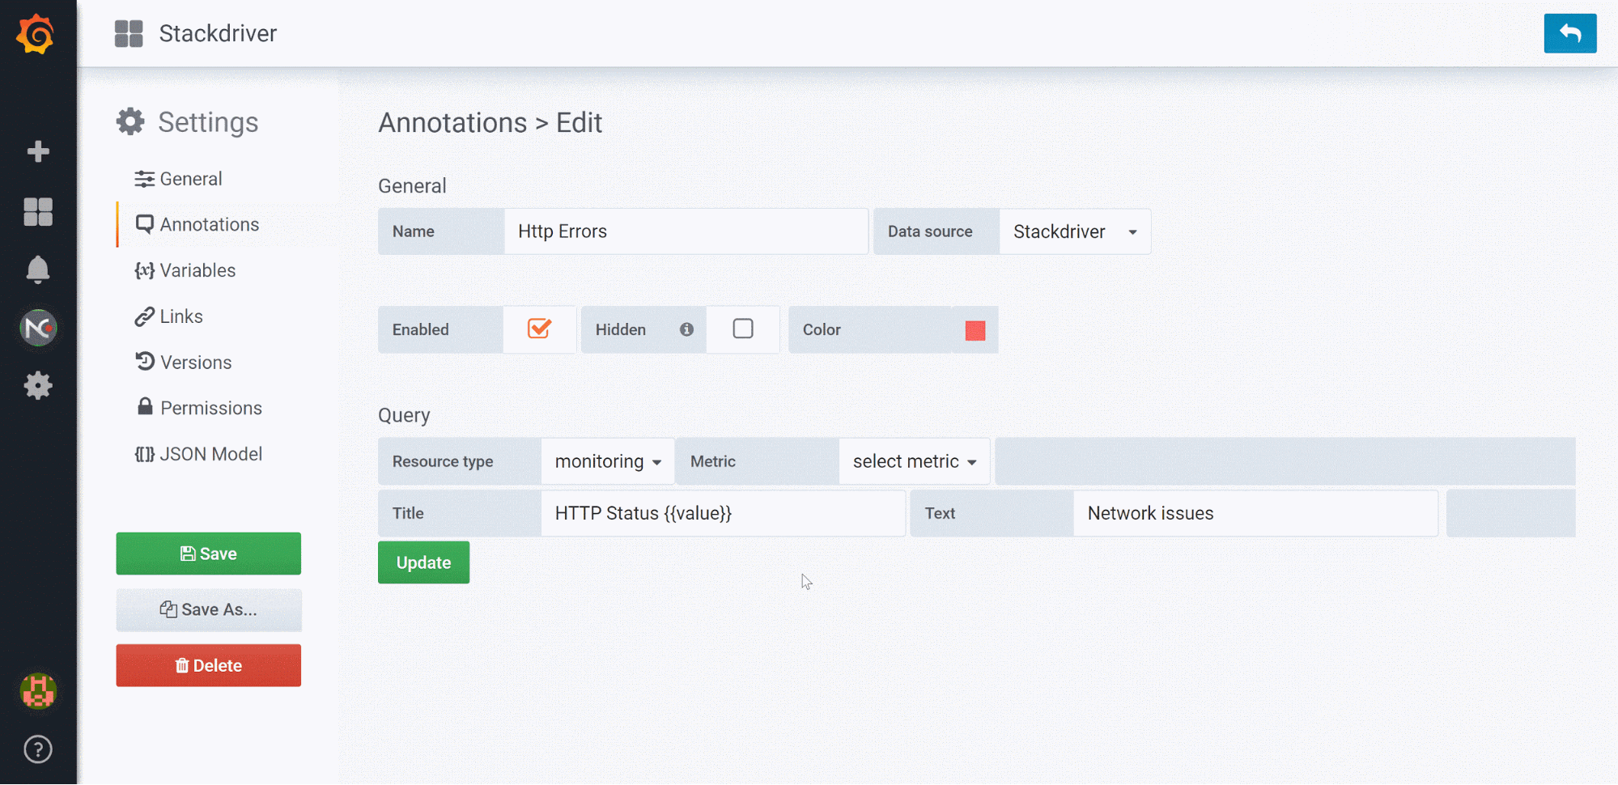Click the Settings gear icon heading

point(130,121)
